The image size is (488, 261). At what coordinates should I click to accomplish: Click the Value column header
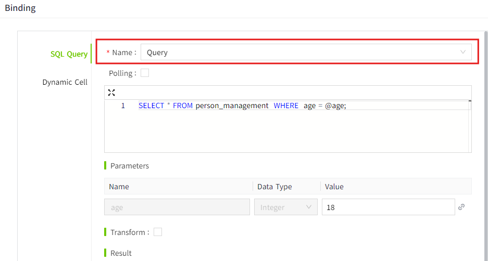334,187
